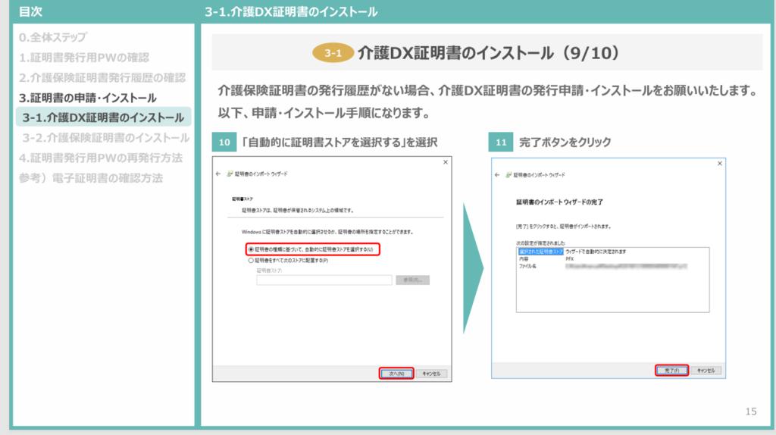Open 2.介護保険証明書発行履歴の確認 in contents

102,78
